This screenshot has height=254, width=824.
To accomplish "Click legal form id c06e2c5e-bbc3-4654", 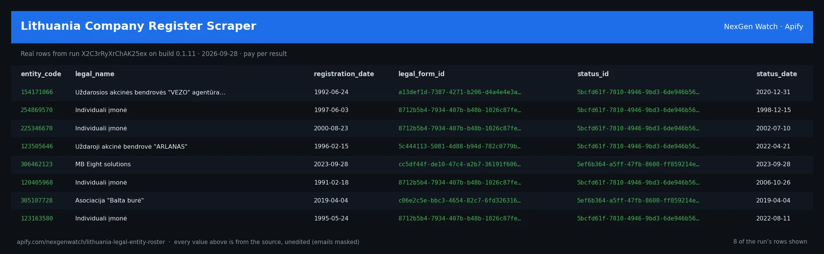I will [x=460, y=201].
